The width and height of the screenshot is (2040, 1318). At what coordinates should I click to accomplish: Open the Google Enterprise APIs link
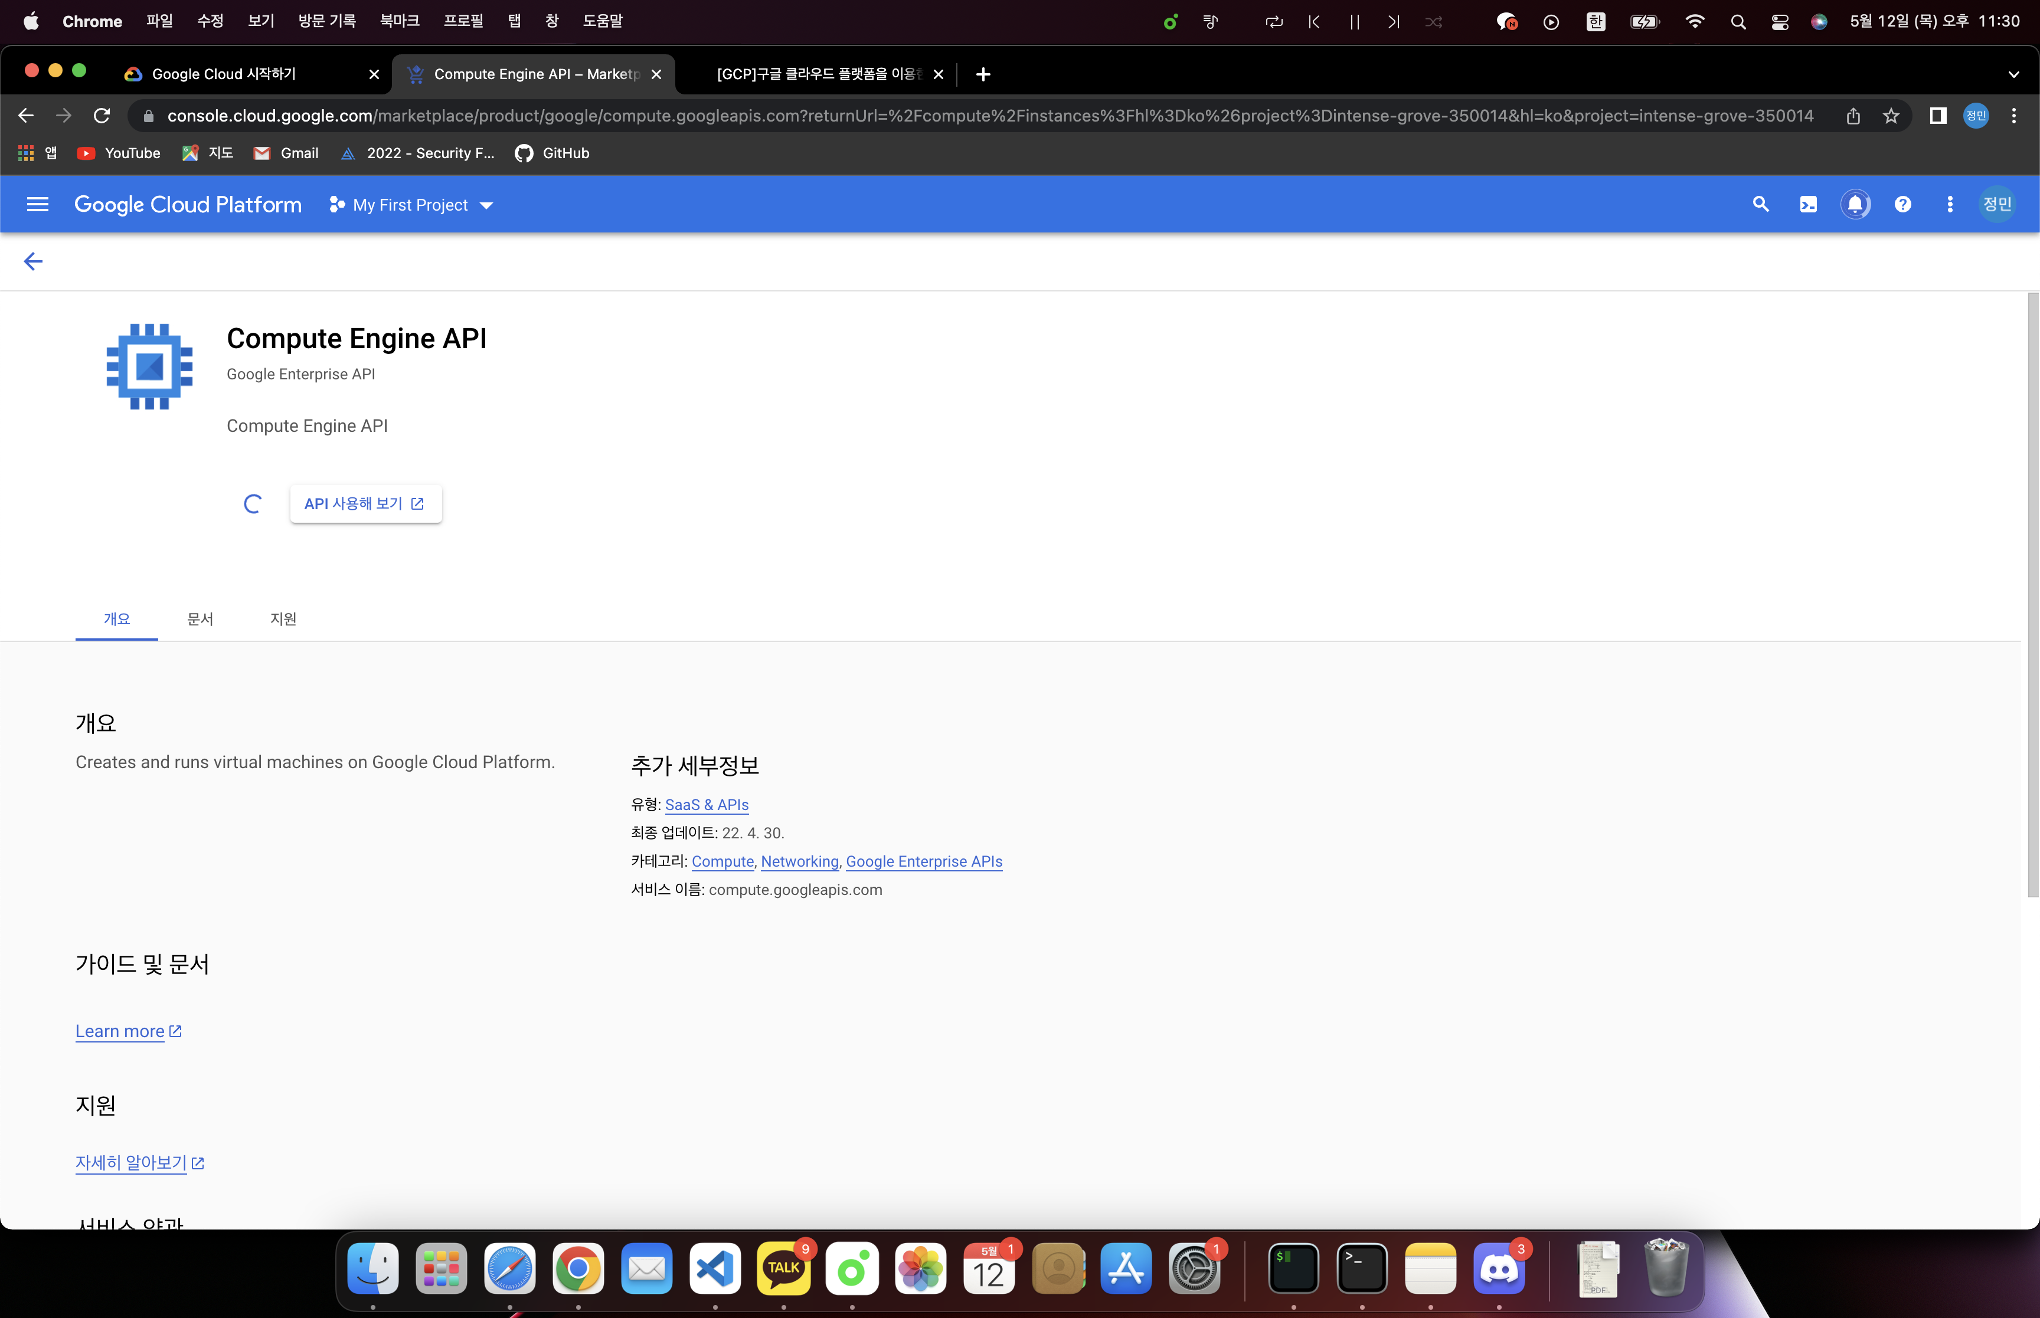[x=924, y=861]
